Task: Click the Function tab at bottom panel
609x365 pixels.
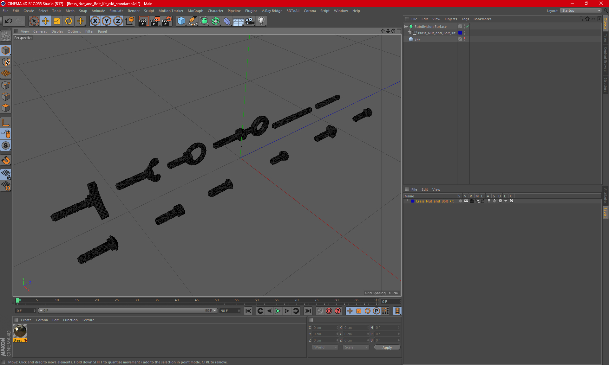Action: pyautogui.click(x=70, y=320)
